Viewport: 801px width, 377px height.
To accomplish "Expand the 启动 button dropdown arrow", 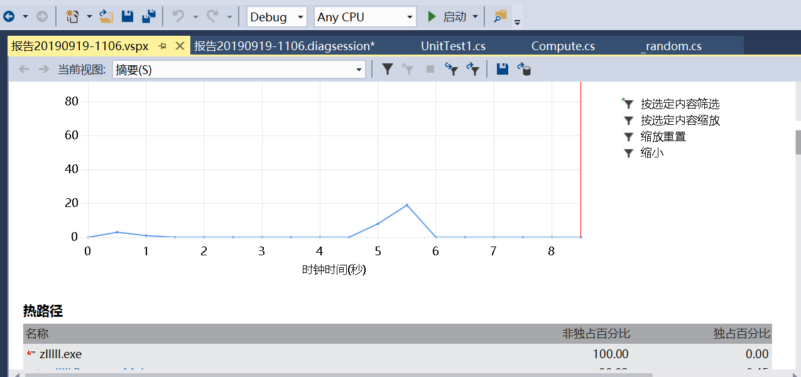I will (475, 17).
